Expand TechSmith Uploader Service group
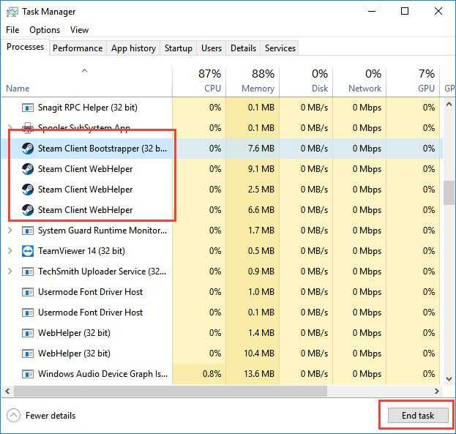Image resolution: width=456 pixels, height=434 pixels. click(10, 272)
